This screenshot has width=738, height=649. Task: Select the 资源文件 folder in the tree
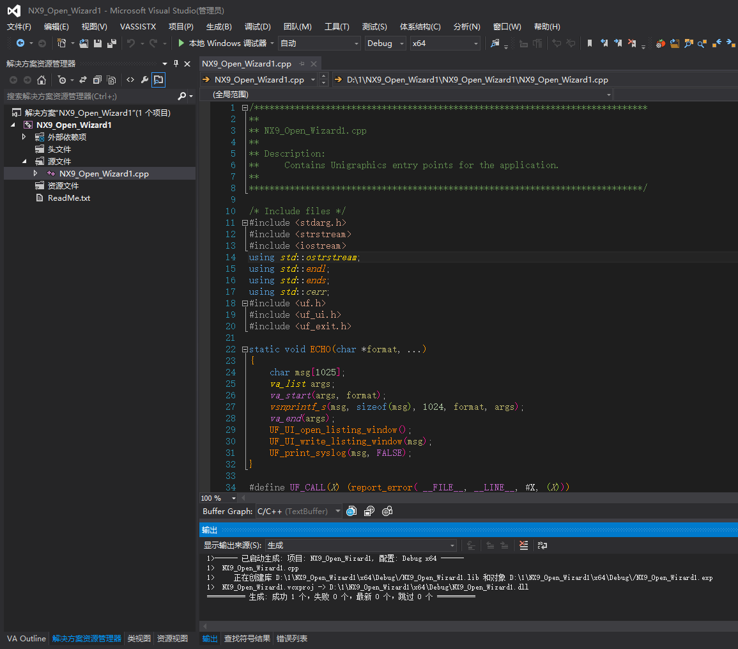click(63, 186)
